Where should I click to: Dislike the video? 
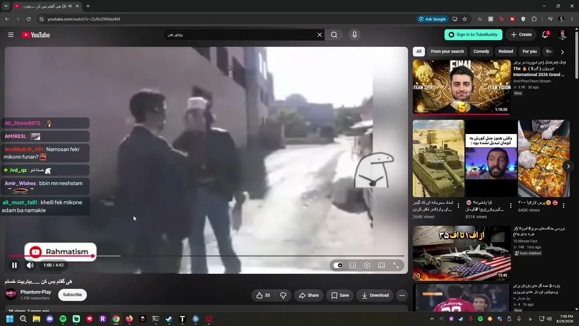click(x=283, y=295)
